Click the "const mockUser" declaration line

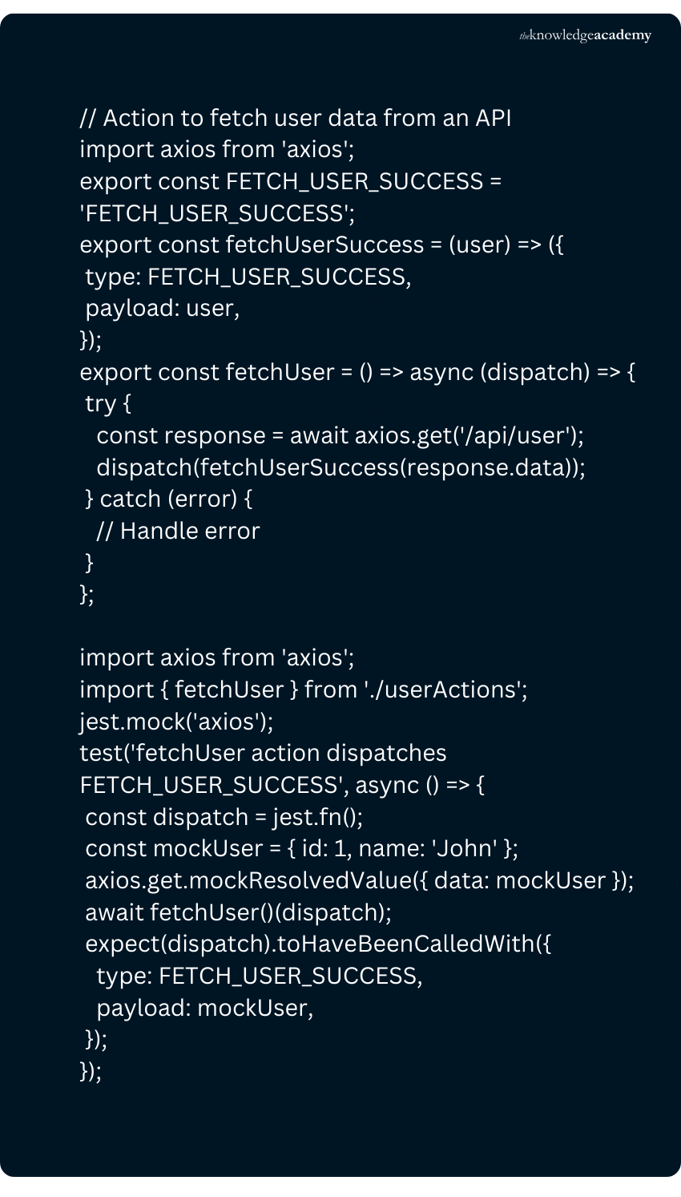301,848
